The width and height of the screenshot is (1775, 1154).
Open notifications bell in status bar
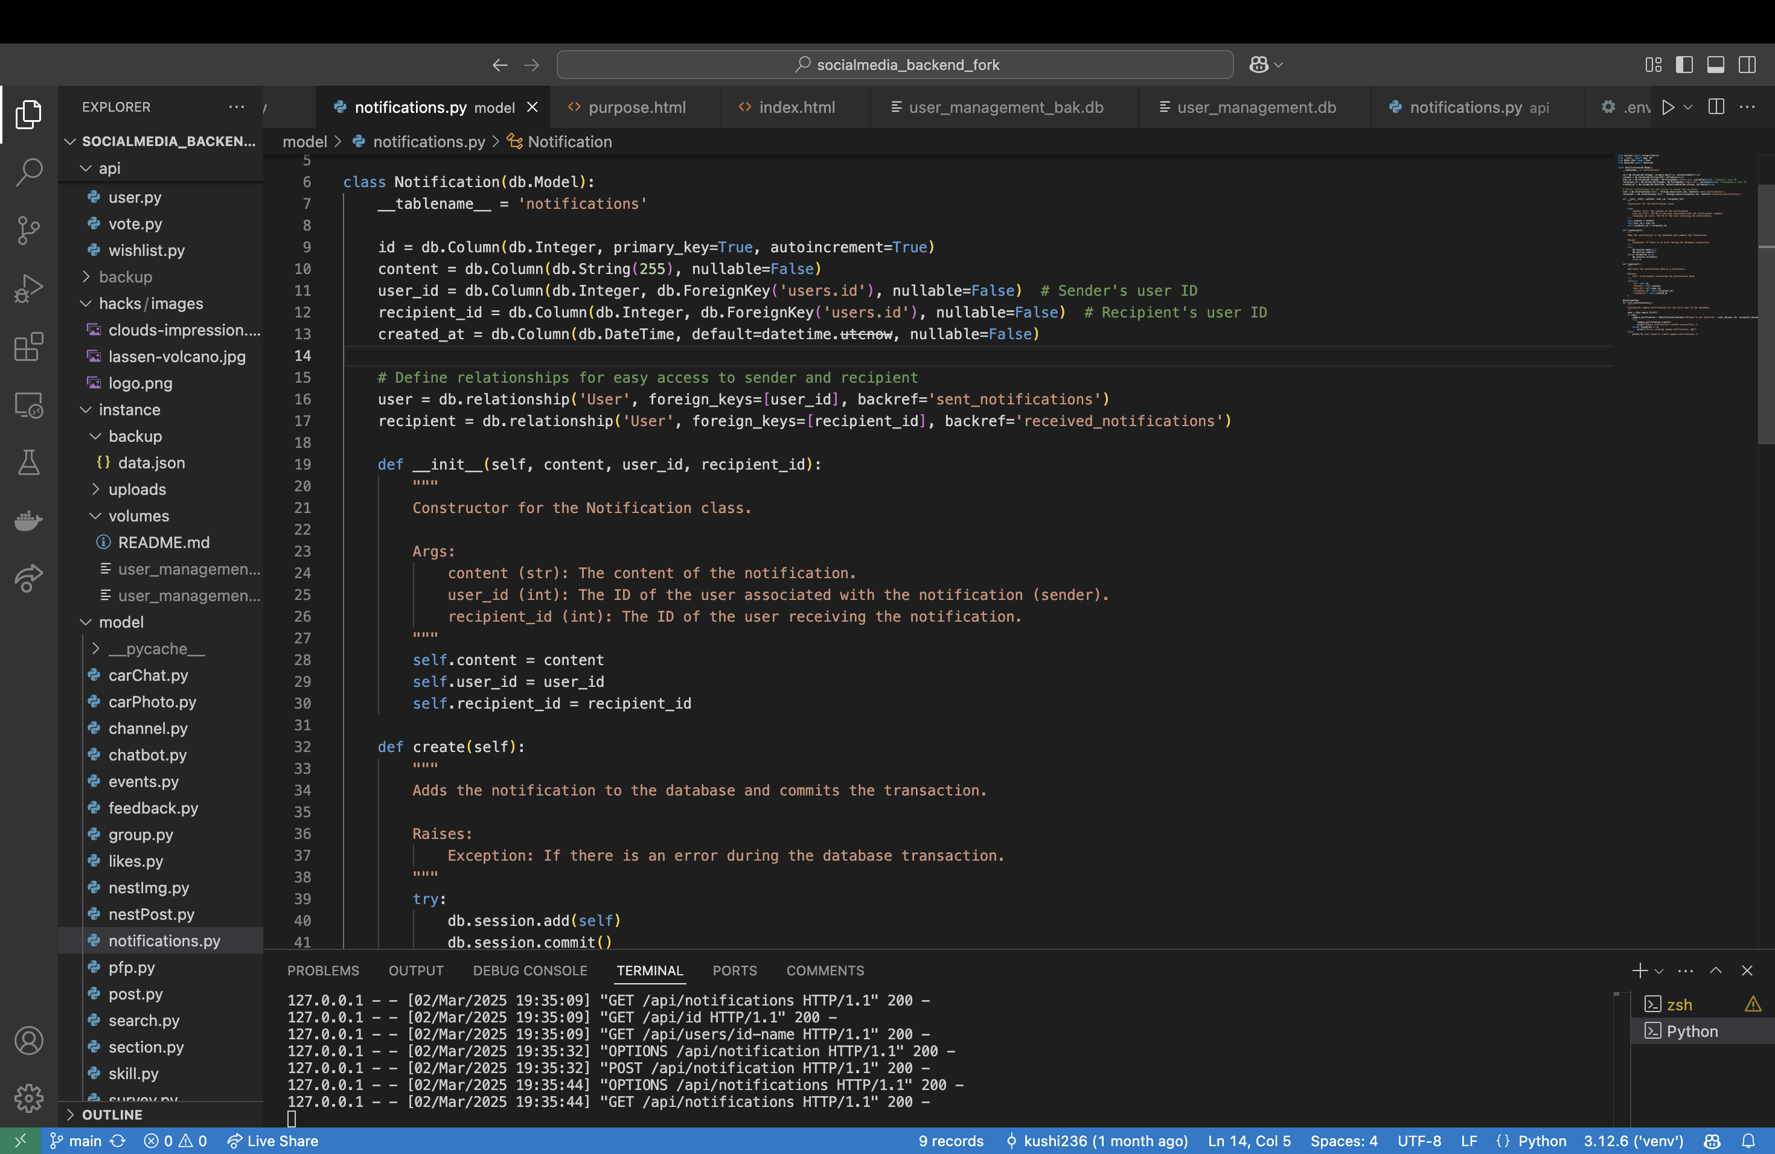click(1748, 1141)
